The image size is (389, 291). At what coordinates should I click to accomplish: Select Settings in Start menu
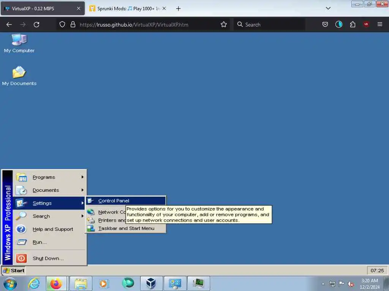tap(50, 203)
